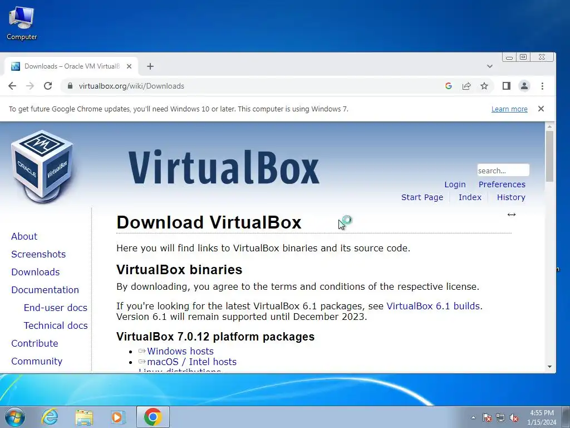Download the macOS / Intel hosts package
The width and height of the screenshot is (570, 428).
(191, 362)
